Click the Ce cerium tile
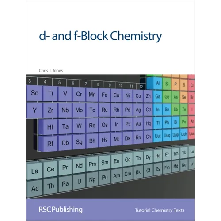This screenshot has width=221, height=221. [x=50, y=169]
